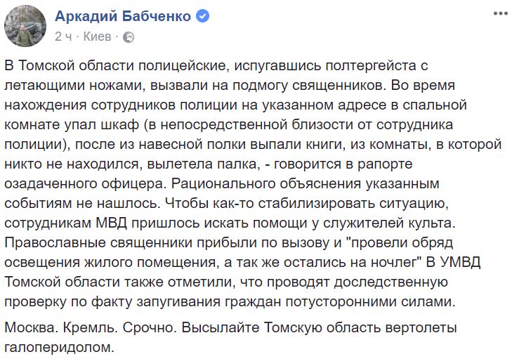512x359 pixels.
Task: Click the '2 ч' post timestamp
Action: coord(63,37)
